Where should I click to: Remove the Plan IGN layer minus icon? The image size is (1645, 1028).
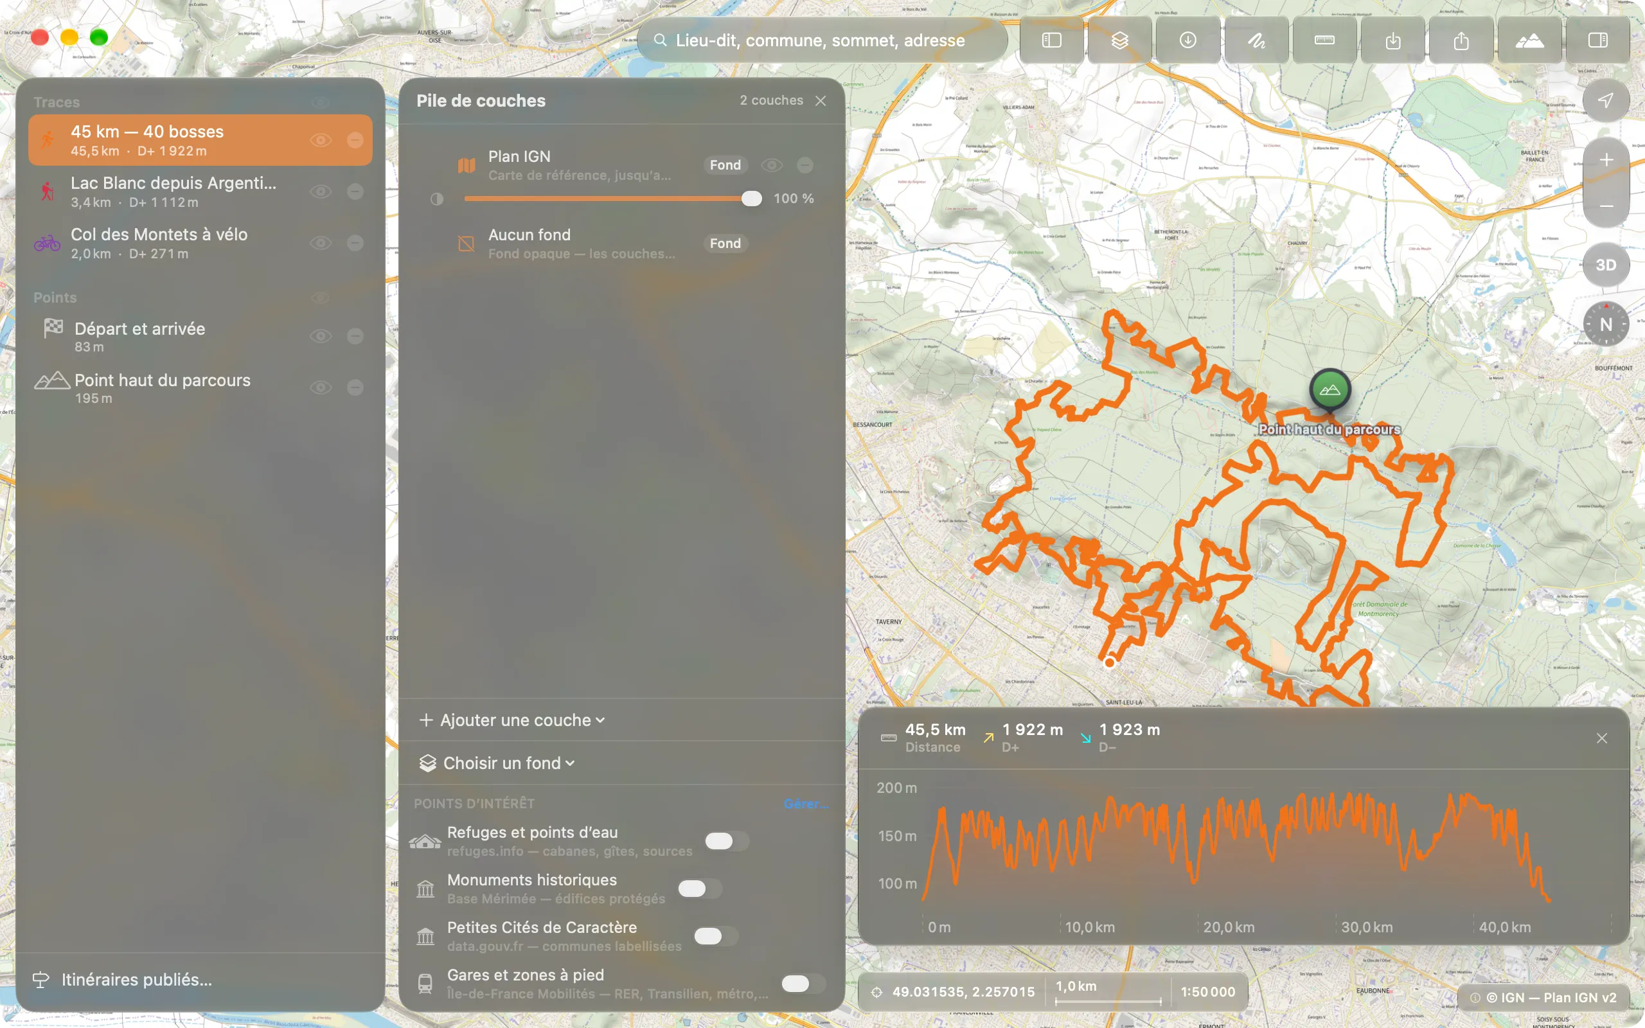(x=805, y=165)
